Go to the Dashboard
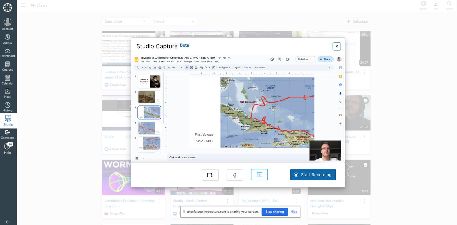 7,53
